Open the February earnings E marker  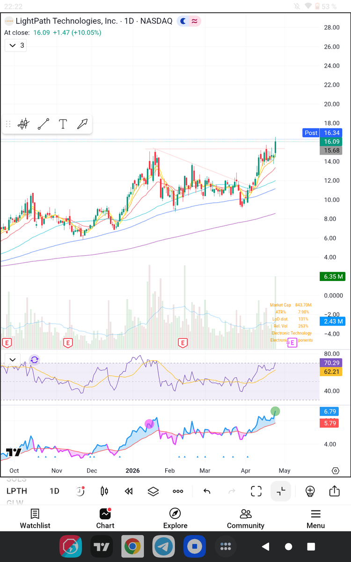click(183, 343)
